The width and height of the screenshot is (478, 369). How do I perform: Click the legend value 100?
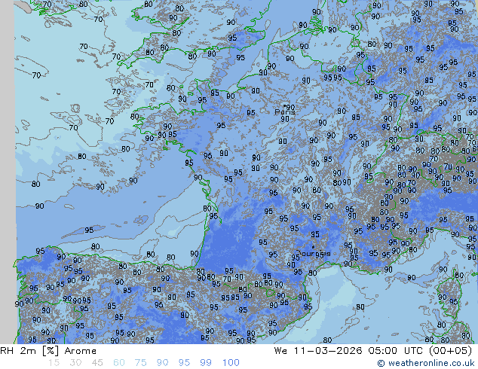231,363
